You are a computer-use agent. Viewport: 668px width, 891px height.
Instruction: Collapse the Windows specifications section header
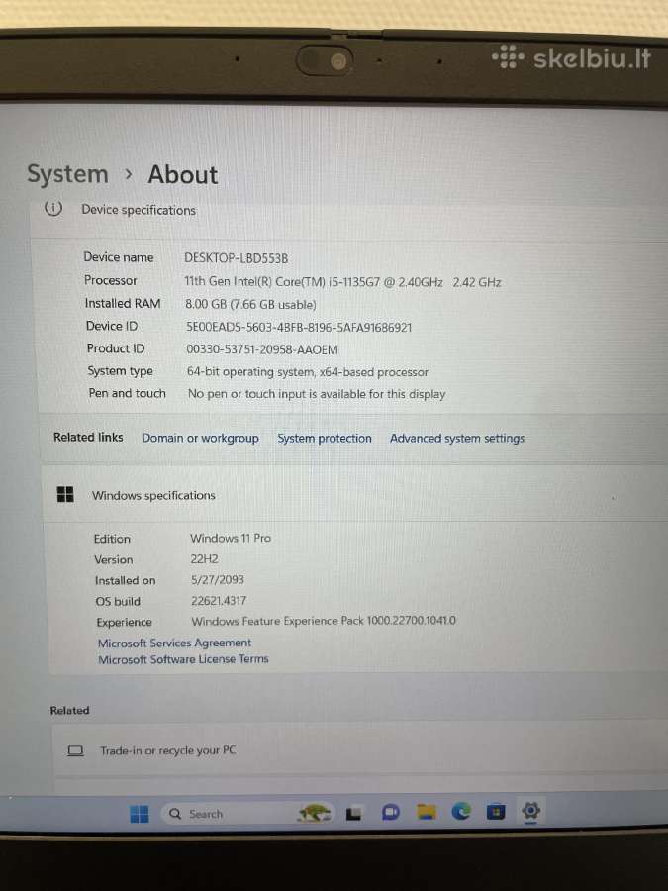[355, 495]
